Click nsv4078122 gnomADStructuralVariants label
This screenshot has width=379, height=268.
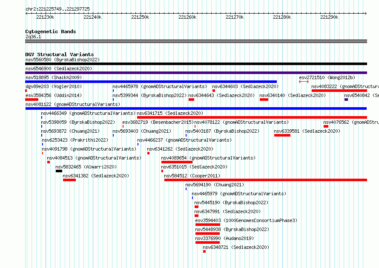coord(241,122)
